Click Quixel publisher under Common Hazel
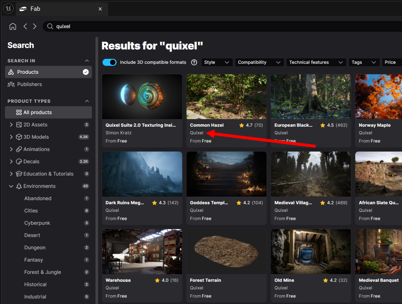Image resolution: width=402 pixels, height=304 pixels. (197, 133)
